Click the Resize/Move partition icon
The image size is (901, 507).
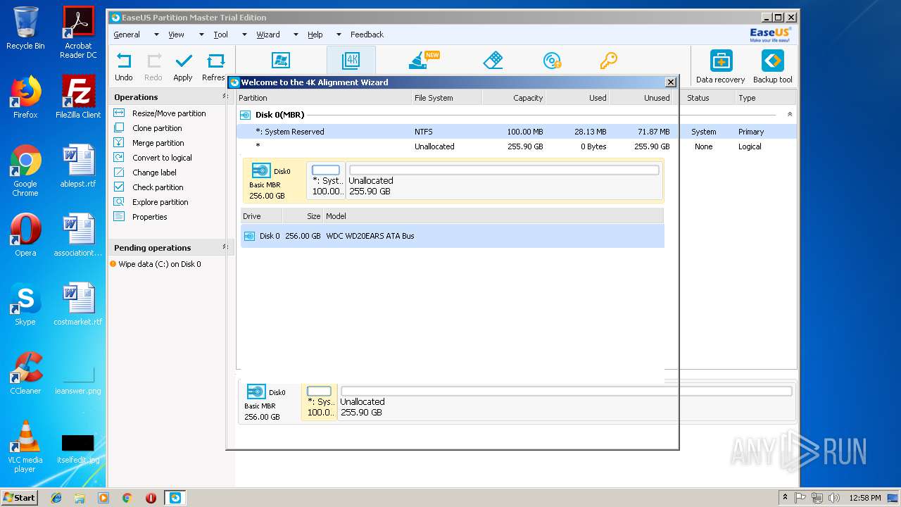tap(119, 113)
